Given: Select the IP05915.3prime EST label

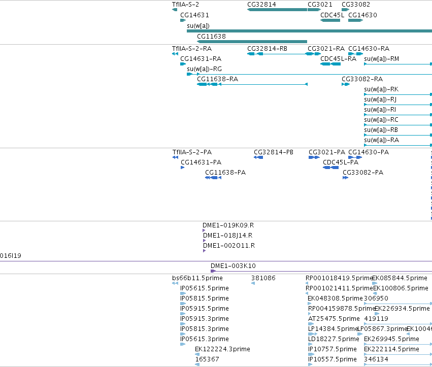Looking at the screenshot, I should point(205,319).
